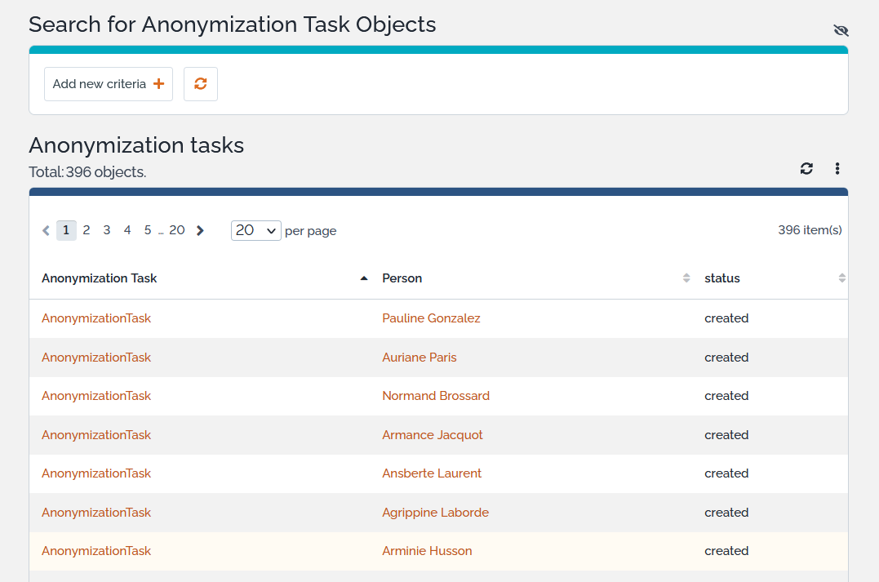This screenshot has height=582, width=879.
Task: Open the per page dropdown
Action: (x=255, y=230)
